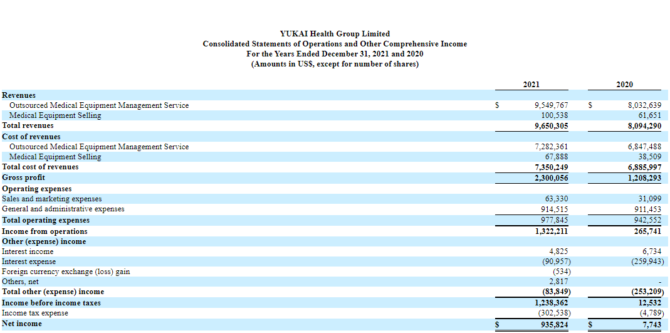Select the 'Others, net' label
The width and height of the screenshot is (670, 333).
point(20,282)
